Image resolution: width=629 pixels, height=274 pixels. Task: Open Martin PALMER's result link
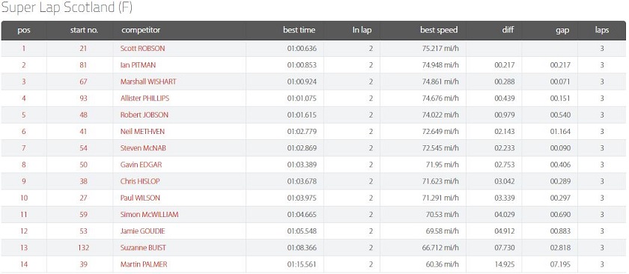[144, 264]
